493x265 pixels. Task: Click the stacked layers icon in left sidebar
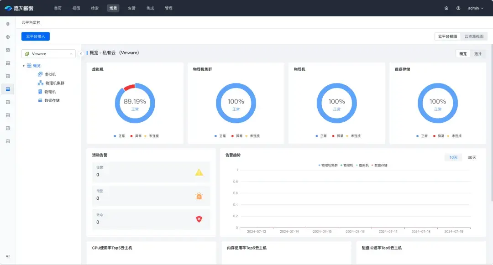8,24
